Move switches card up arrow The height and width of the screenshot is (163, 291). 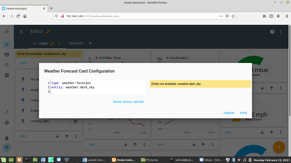[x=67, y=136]
